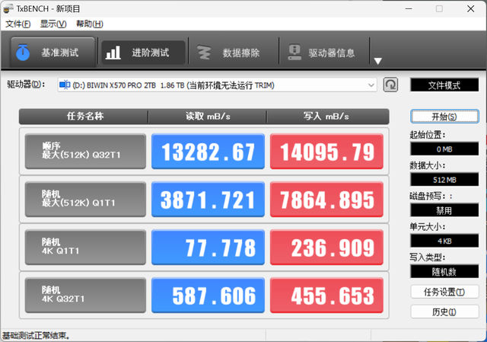Click the 读取 mB/s column header
The image size is (487, 342).
(208, 117)
